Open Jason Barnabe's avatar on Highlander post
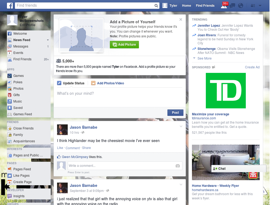 pos(62,130)
